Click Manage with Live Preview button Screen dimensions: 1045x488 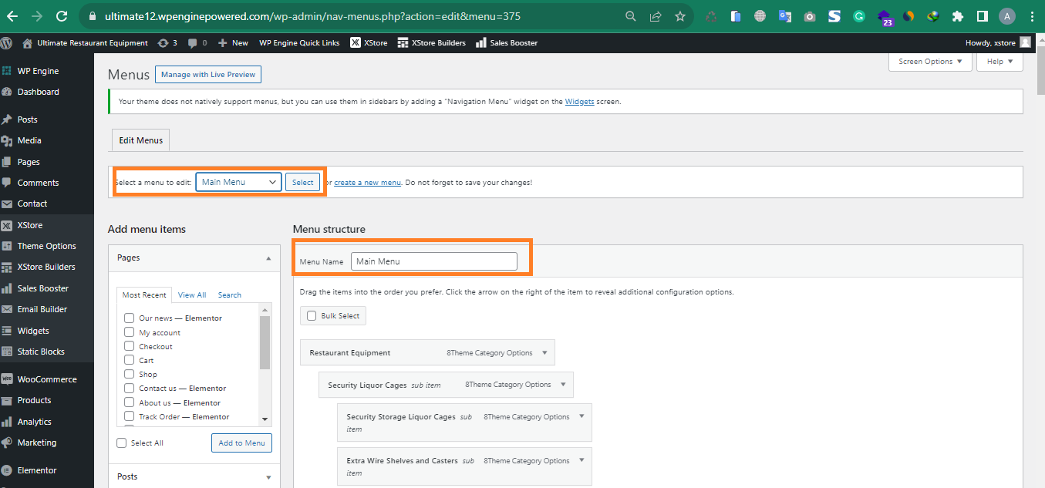point(208,75)
